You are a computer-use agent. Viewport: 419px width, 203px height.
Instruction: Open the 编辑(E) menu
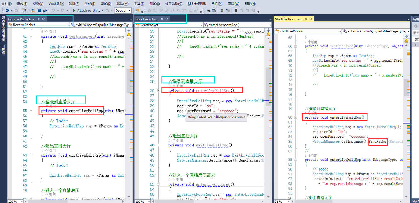point(22,3)
